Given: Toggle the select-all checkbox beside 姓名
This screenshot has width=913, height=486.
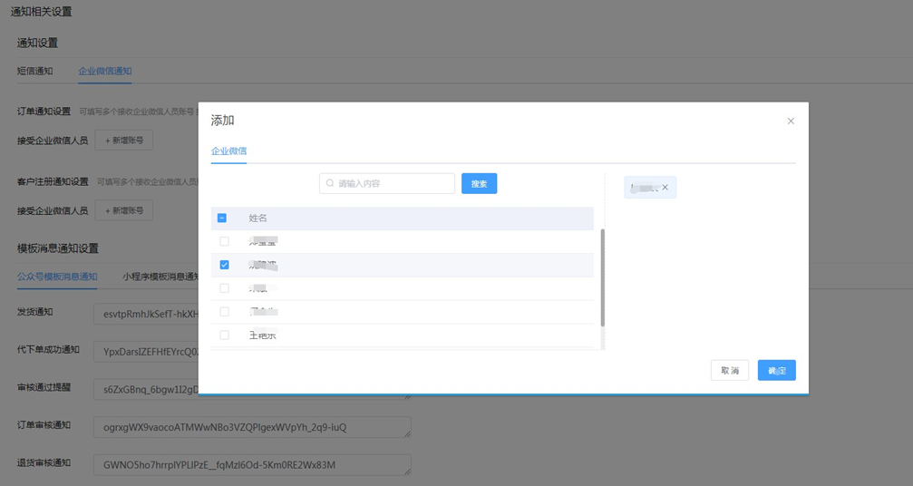Looking at the screenshot, I should pos(222,219).
